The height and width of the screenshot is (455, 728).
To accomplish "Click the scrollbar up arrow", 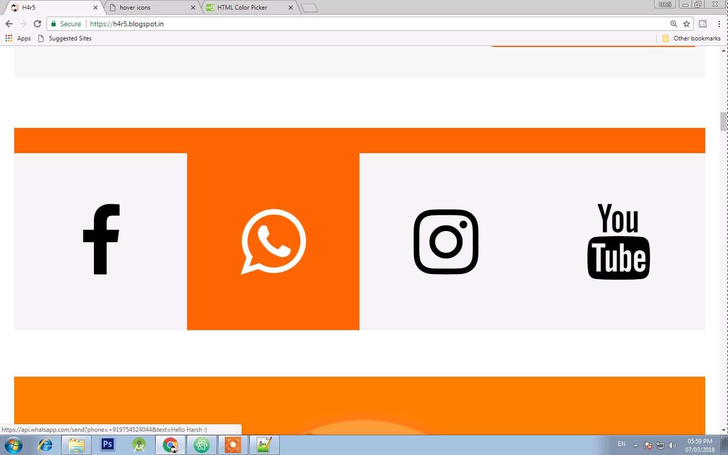I will (724, 50).
